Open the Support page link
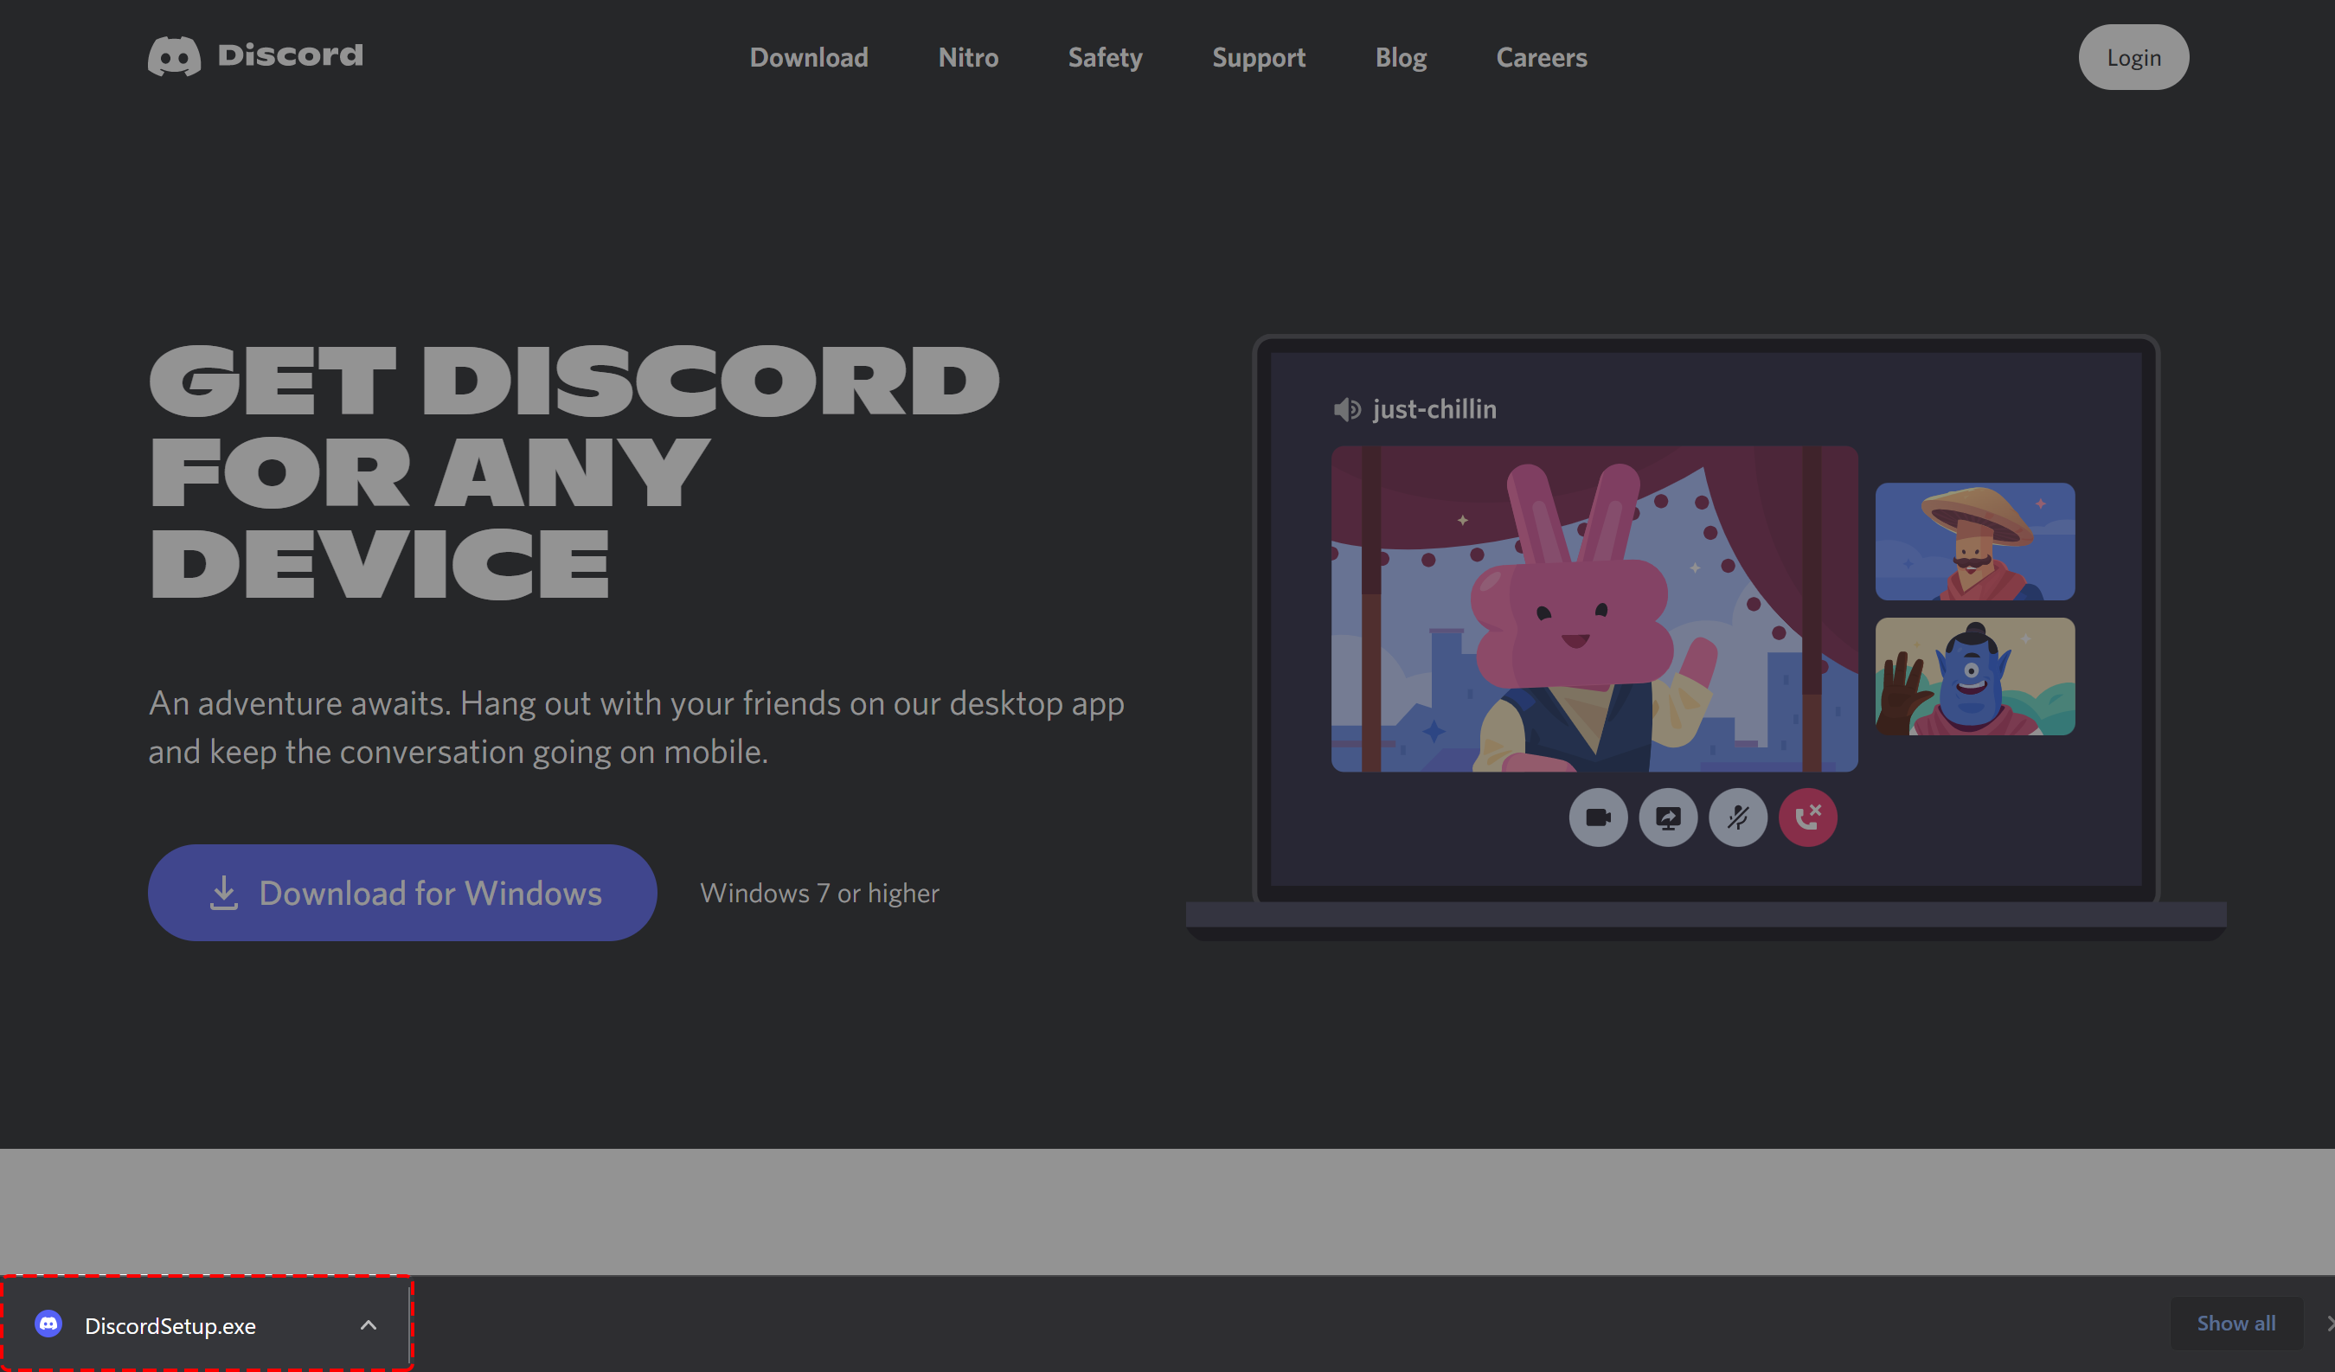The image size is (2335, 1372). 1258,57
